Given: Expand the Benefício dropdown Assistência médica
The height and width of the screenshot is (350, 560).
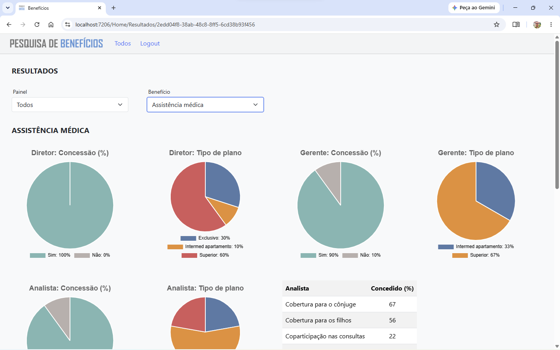Looking at the screenshot, I should tap(205, 105).
